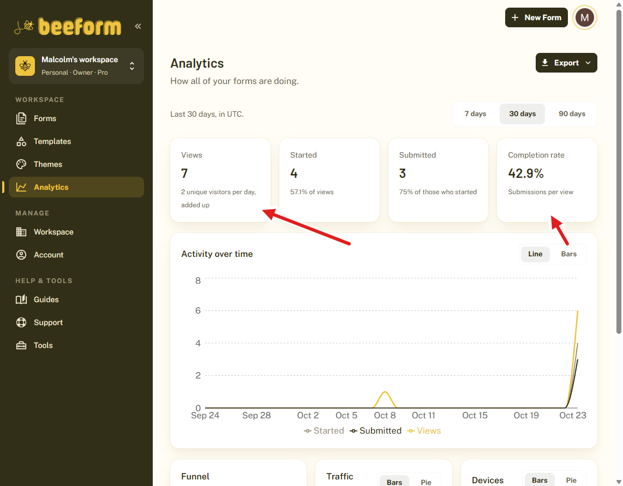Switch range to 90 days
Image resolution: width=623 pixels, height=486 pixels.
[572, 113]
